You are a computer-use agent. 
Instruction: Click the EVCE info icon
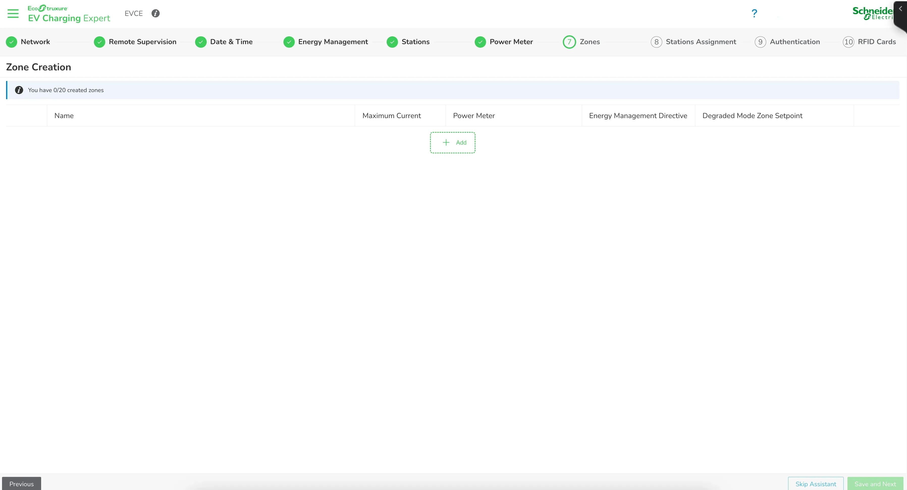click(155, 13)
